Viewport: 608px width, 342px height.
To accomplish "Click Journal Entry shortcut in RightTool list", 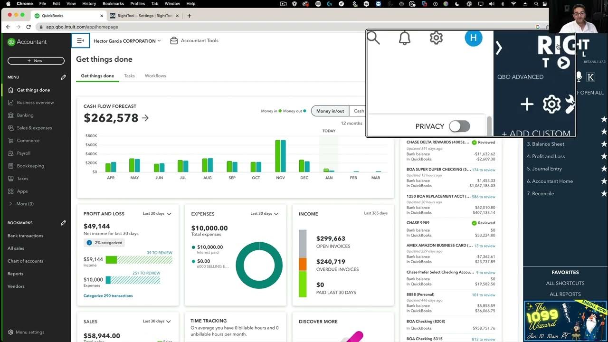I will [544, 169].
